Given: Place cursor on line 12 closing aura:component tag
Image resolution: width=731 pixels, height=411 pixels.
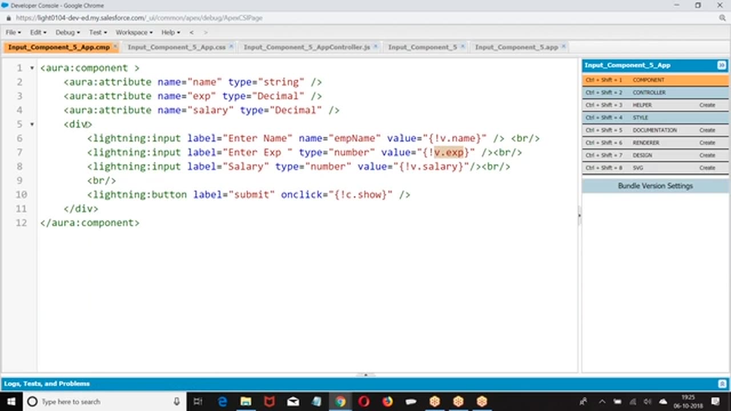Looking at the screenshot, I should pos(90,223).
